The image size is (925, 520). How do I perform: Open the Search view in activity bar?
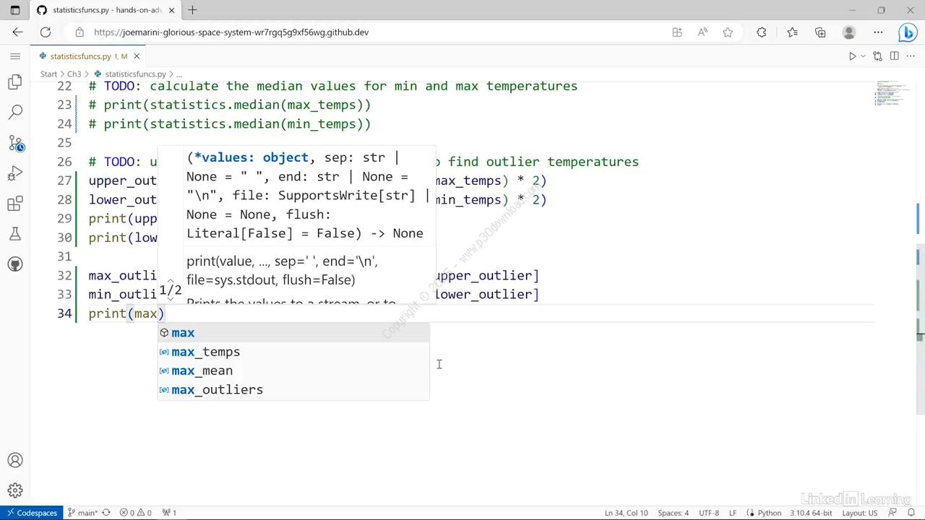pyautogui.click(x=15, y=112)
